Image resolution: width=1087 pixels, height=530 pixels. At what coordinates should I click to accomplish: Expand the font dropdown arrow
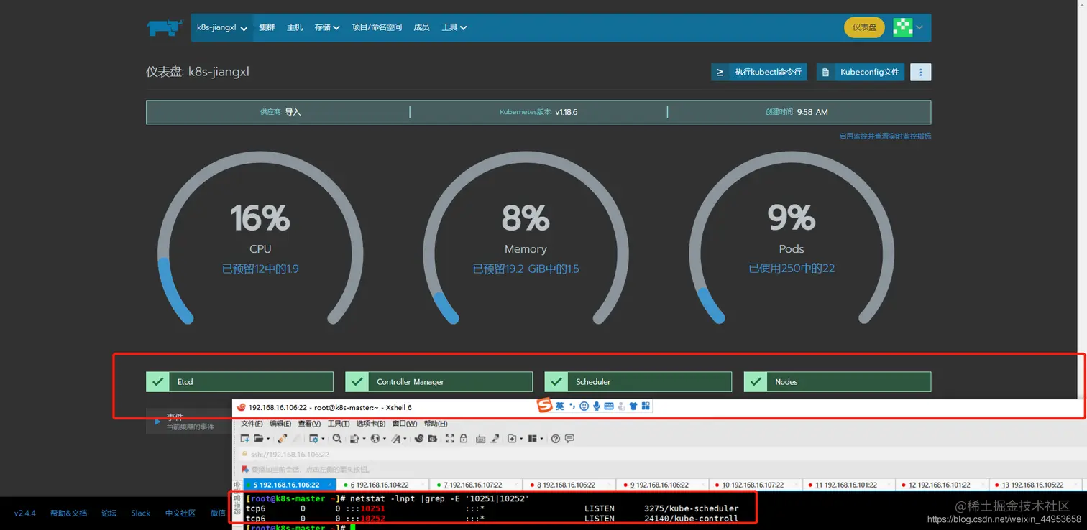point(405,439)
